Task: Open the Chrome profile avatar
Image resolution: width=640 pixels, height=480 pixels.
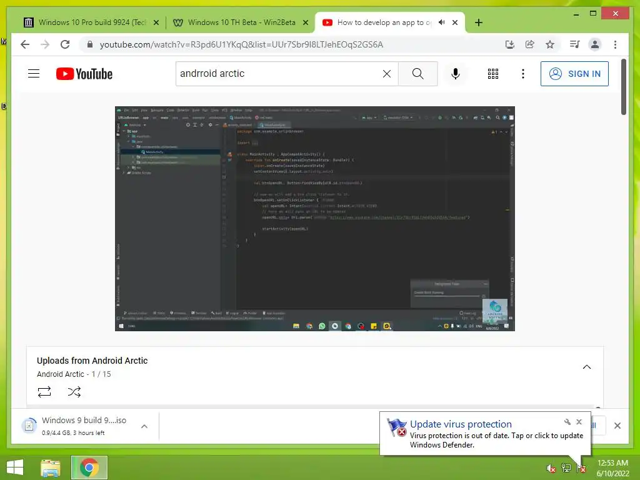Action: click(x=595, y=44)
